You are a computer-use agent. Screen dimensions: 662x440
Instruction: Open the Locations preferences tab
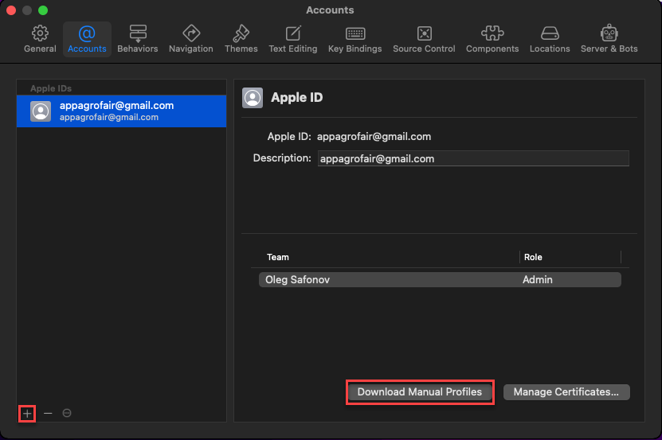click(550, 39)
